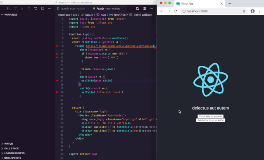
Task: Pause the debugger from the debug toolbar
Action: click(x=8, y=8)
